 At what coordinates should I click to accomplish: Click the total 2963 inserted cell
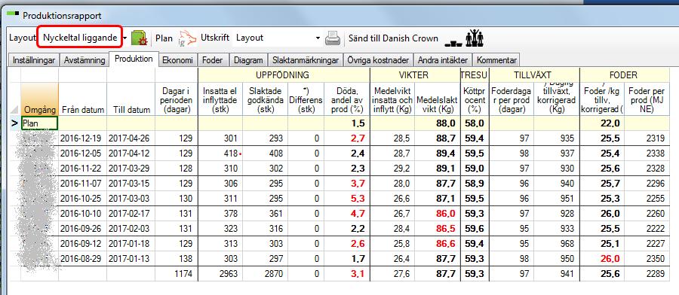pos(220,273)
